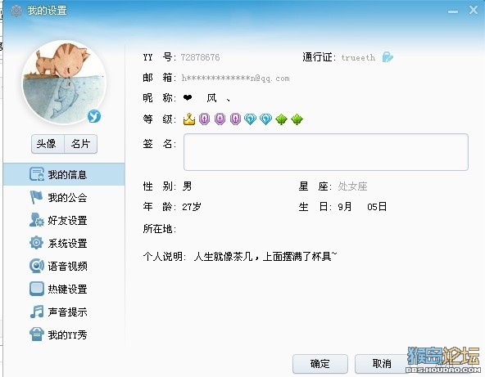485x377 pixels.
Task: Open 声音提示 music note icon
Action: (37, 312)
